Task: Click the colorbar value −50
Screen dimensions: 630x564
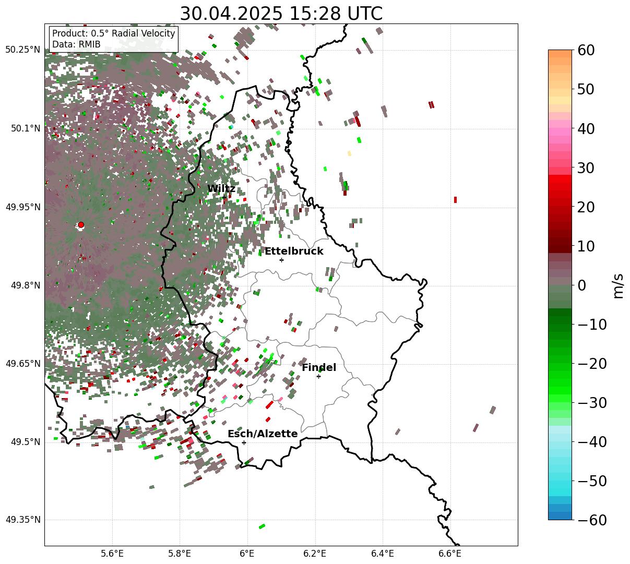Action: point(592,481)
